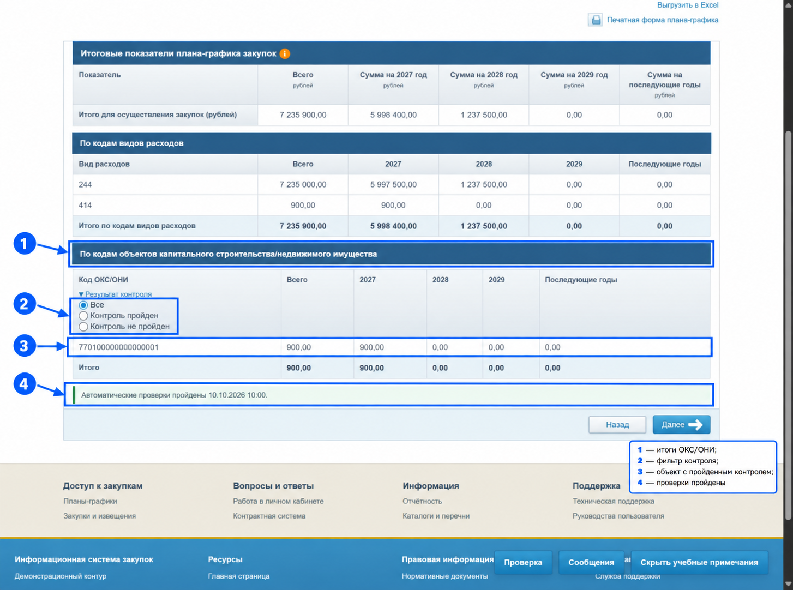Click the page vertical scrollbar thumb
Image resolution: width=793 pixels, height=590 pixels.
click(x=788, y=325)
